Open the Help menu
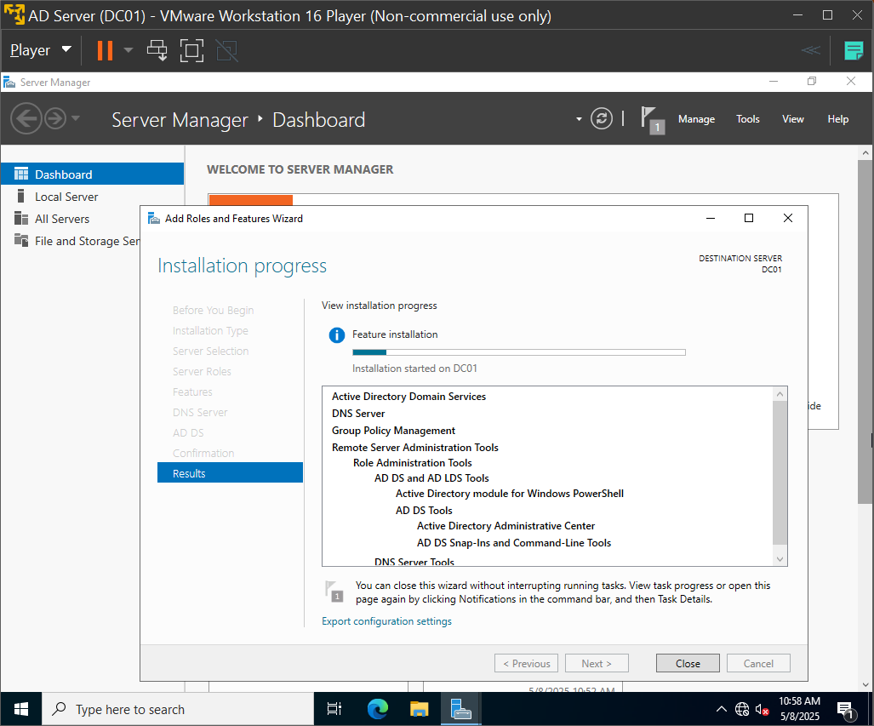Viewport: 874px width, 726px height. pos(837,119)
